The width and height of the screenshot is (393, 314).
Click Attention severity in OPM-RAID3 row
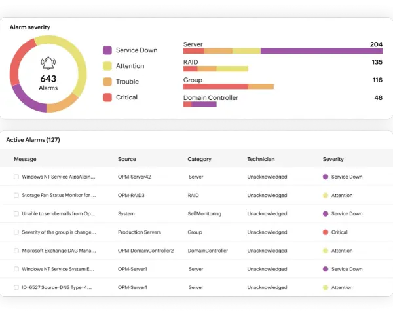coord(337,195)
